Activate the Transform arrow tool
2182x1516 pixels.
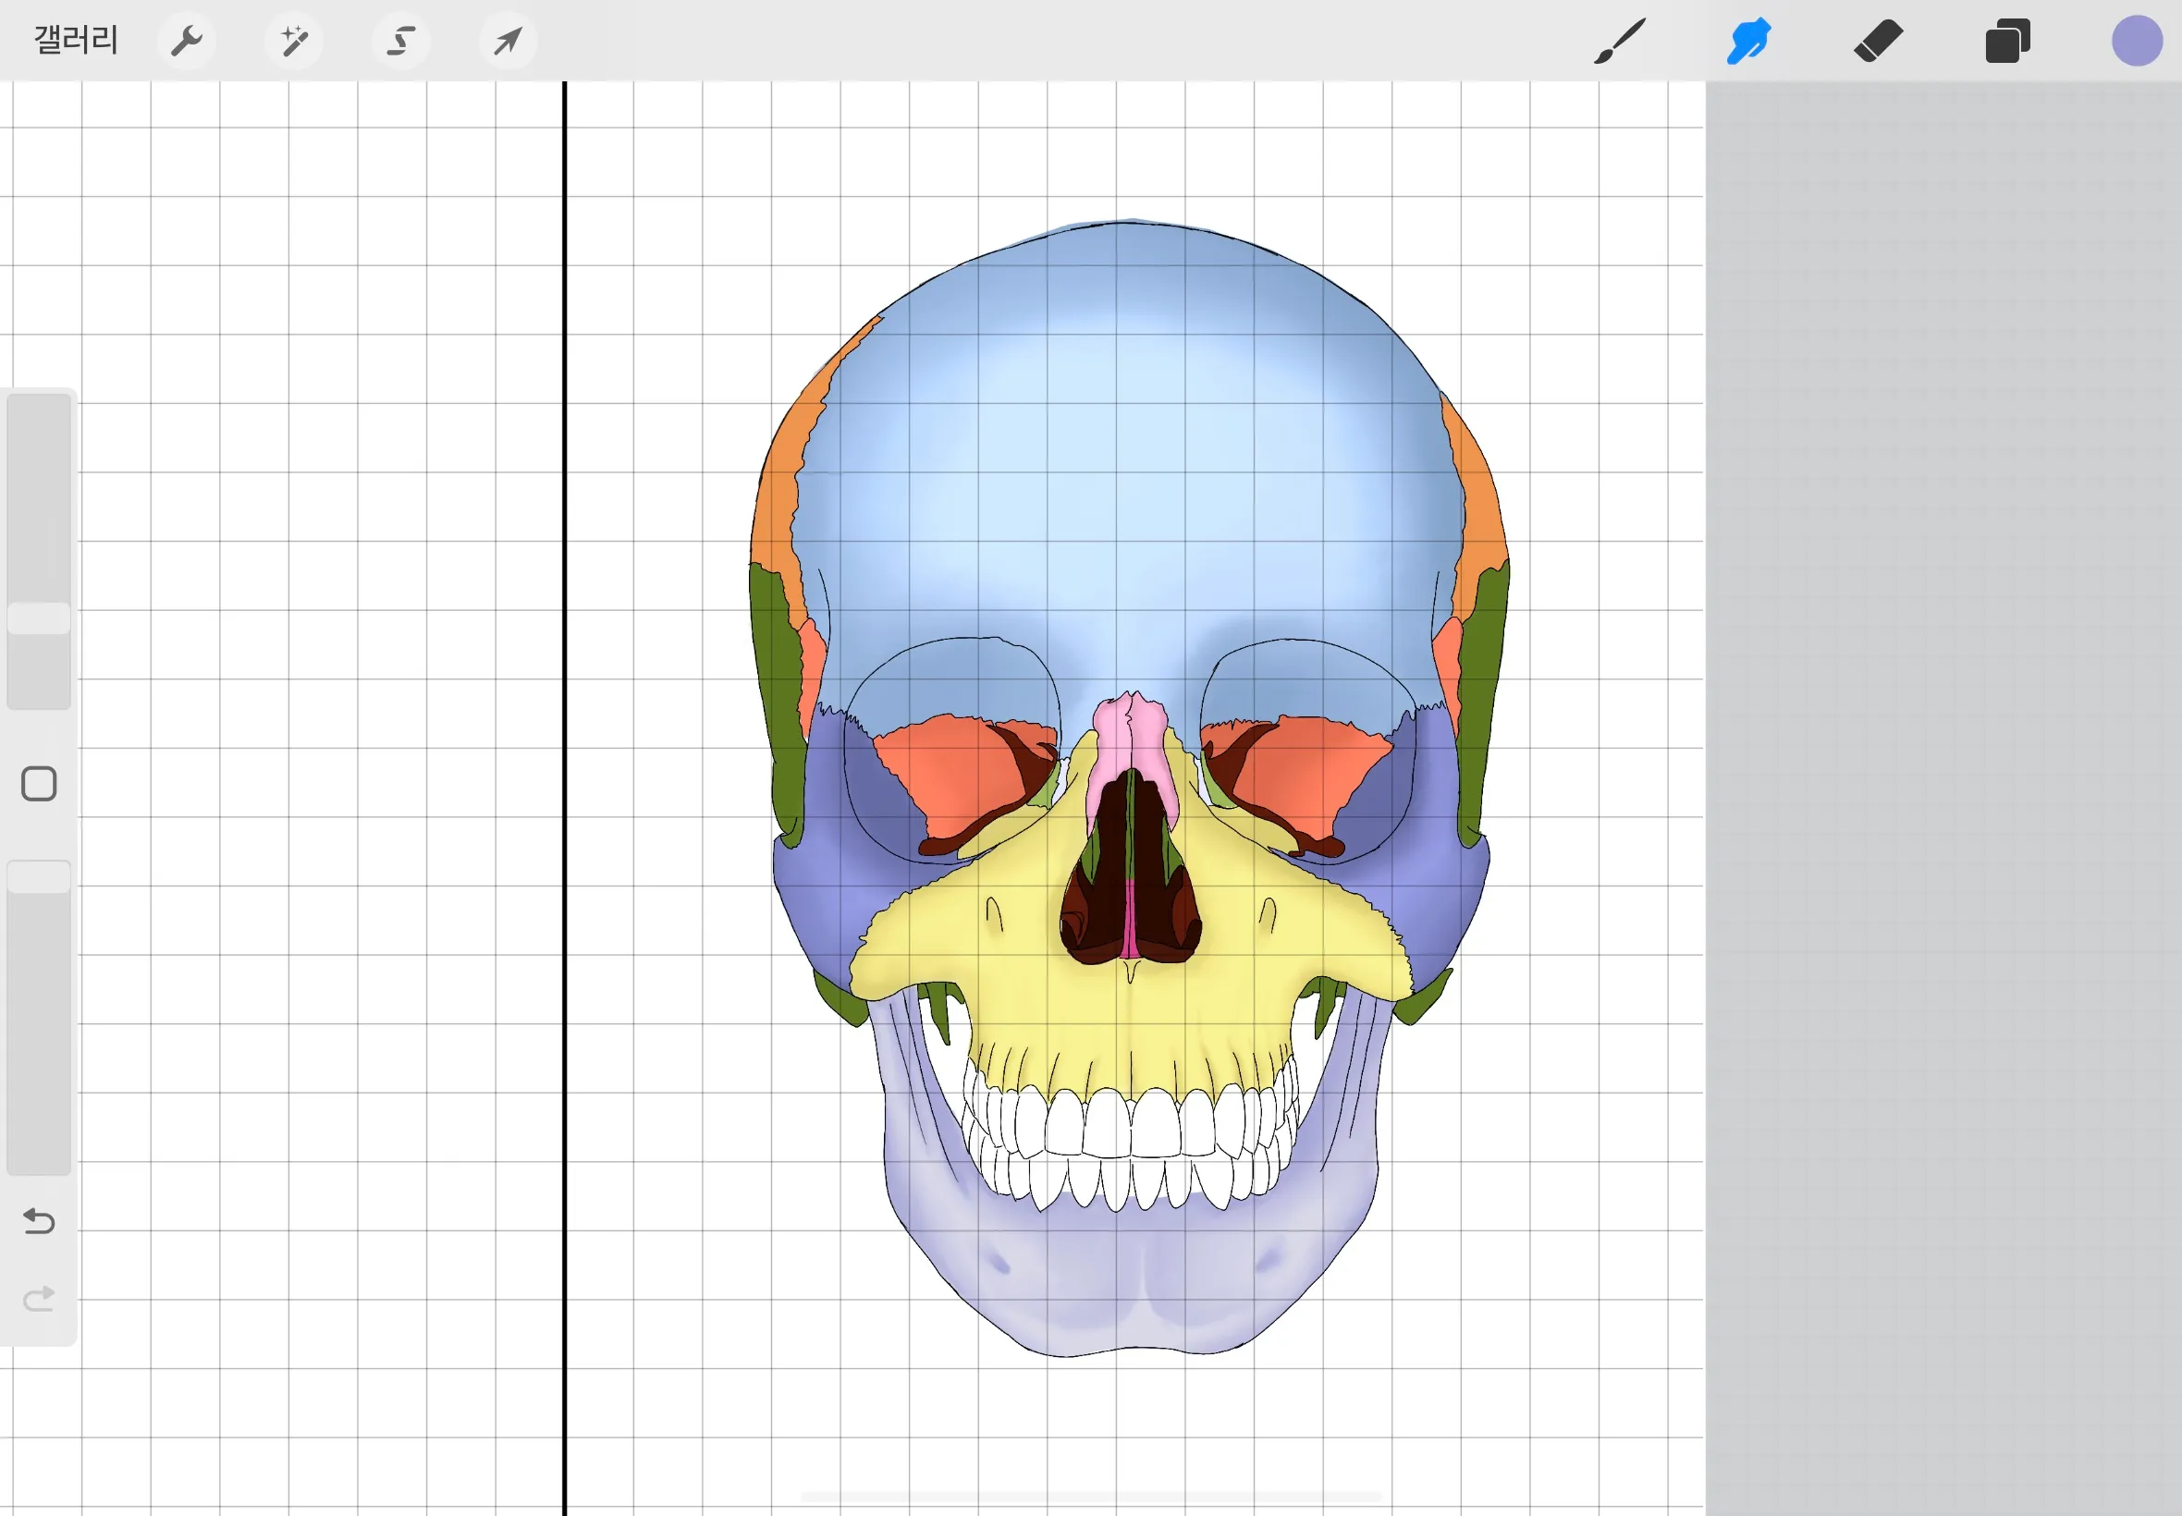coord(509,41)
